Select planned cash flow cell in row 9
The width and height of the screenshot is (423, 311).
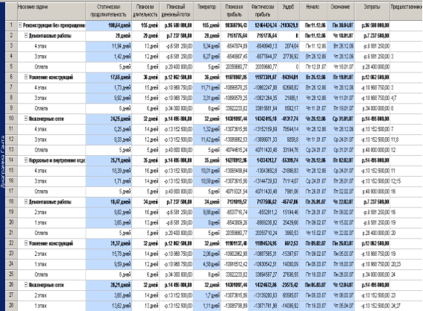176,108
